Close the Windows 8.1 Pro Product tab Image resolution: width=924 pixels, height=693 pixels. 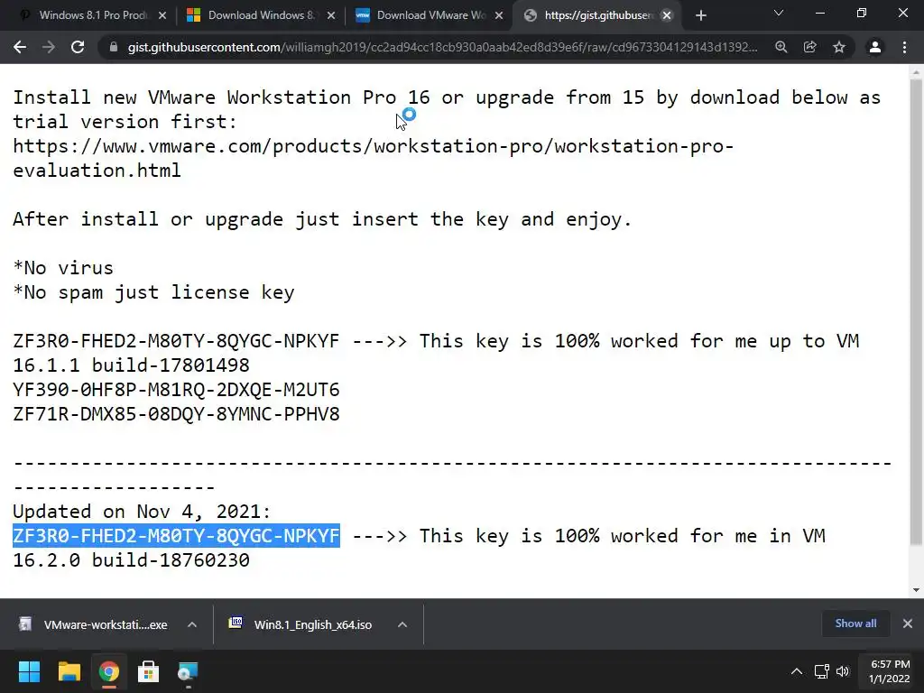[x=162, y=16]
